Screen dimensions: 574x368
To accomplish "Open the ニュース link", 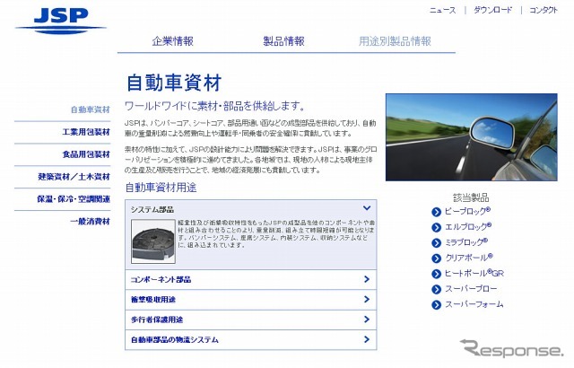I will (x=442, y=10).
